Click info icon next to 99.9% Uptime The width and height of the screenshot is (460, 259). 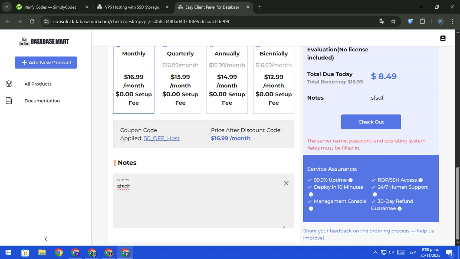pos(351,180)
